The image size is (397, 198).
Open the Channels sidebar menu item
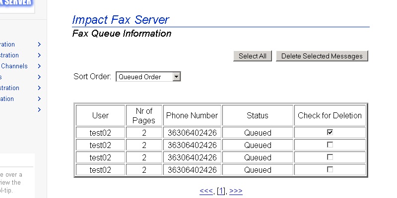pyautogui.click(x=14, y=66)
